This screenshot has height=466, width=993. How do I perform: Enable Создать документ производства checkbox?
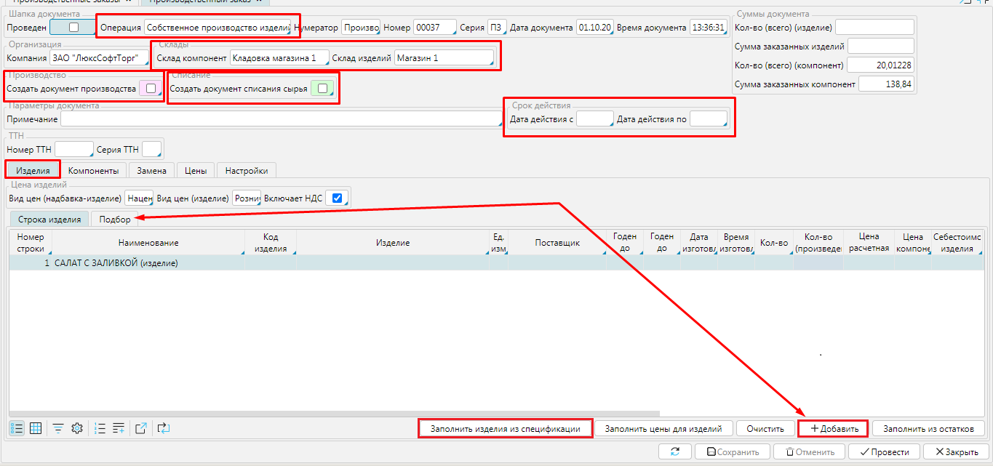click(151, 89)
